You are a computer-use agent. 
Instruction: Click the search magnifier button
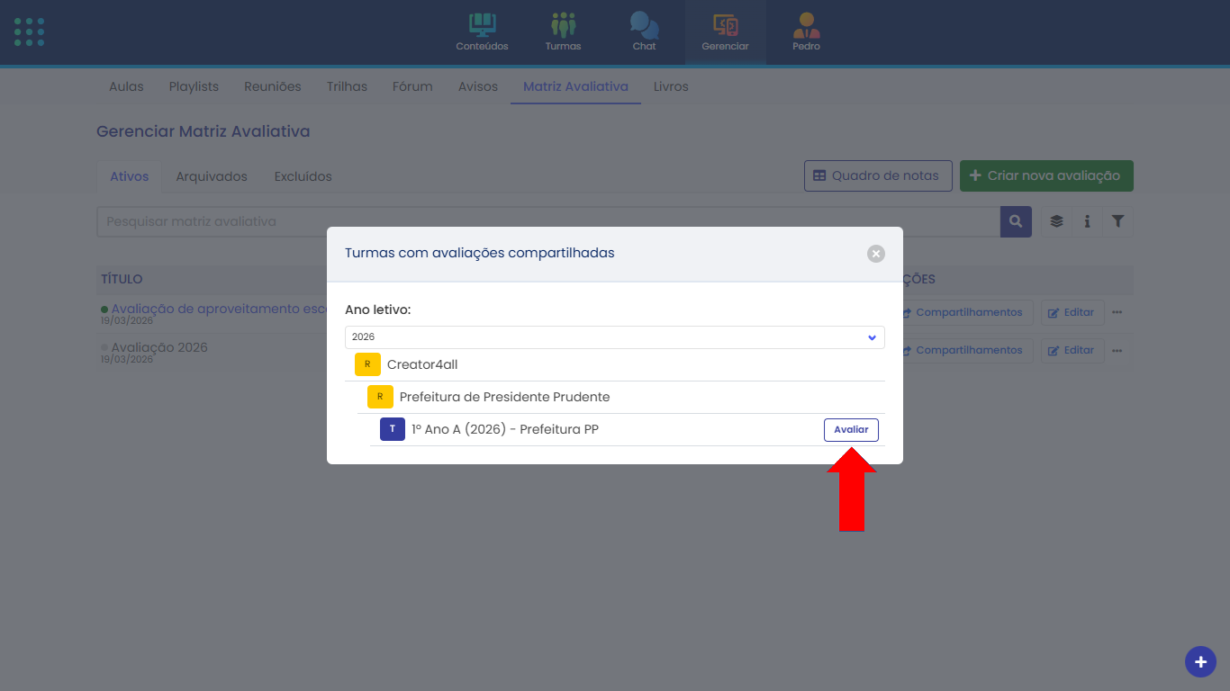pos(1016,221)
